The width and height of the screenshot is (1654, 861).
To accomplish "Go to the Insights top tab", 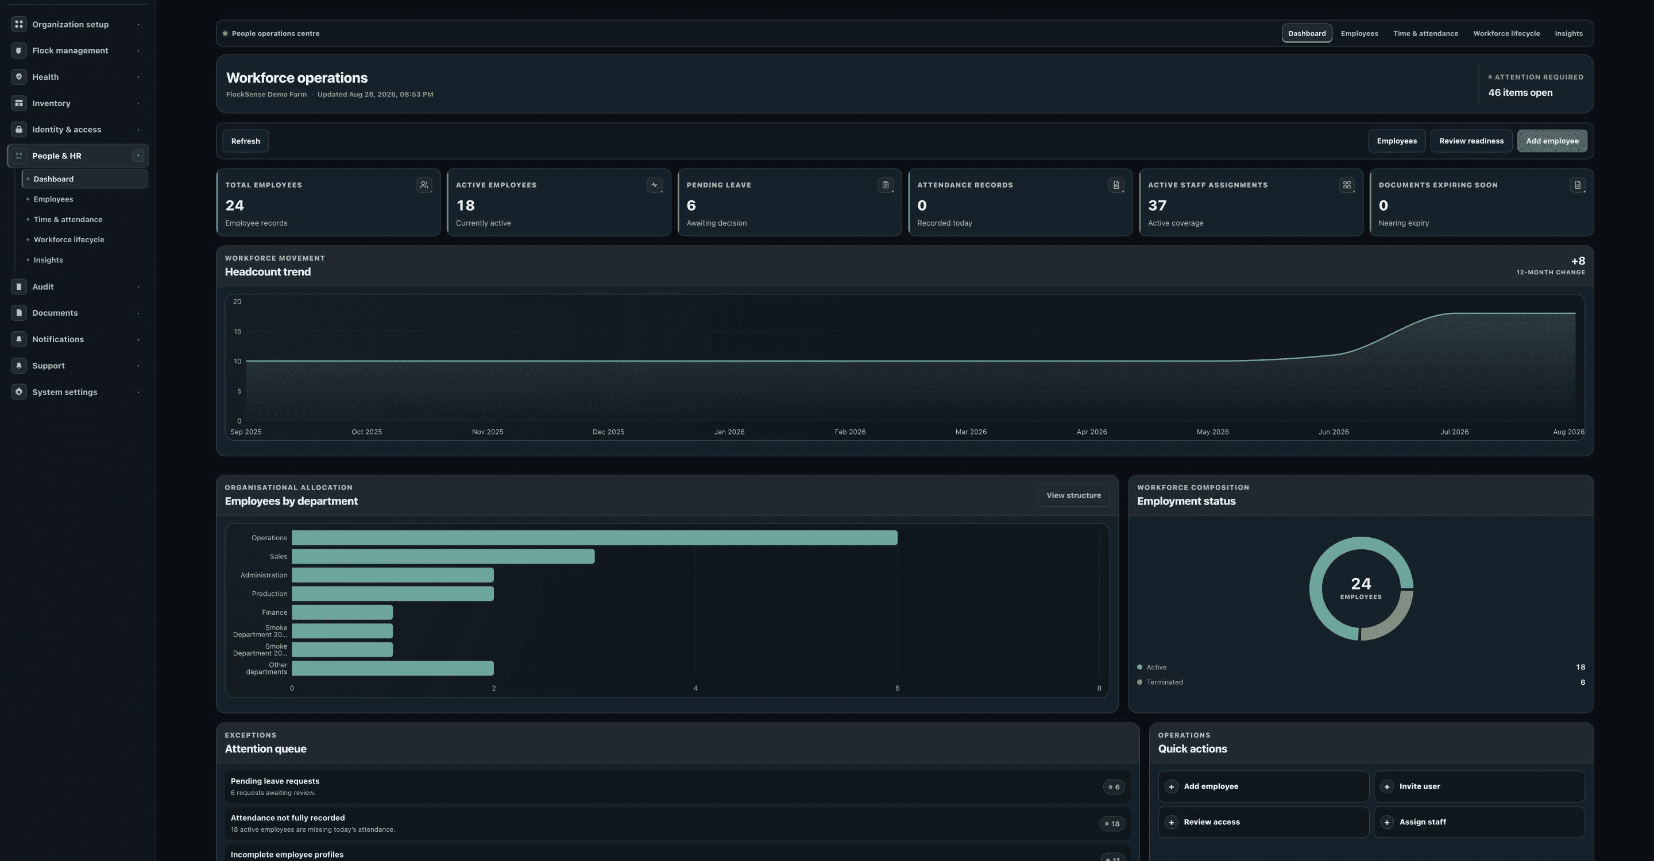I will click(x=1568, y=33).
